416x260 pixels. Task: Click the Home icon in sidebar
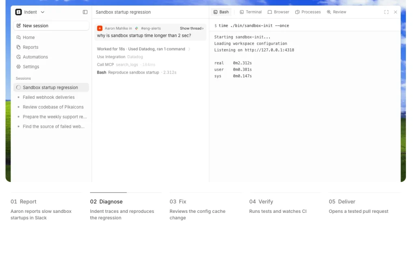coord(18,37)
